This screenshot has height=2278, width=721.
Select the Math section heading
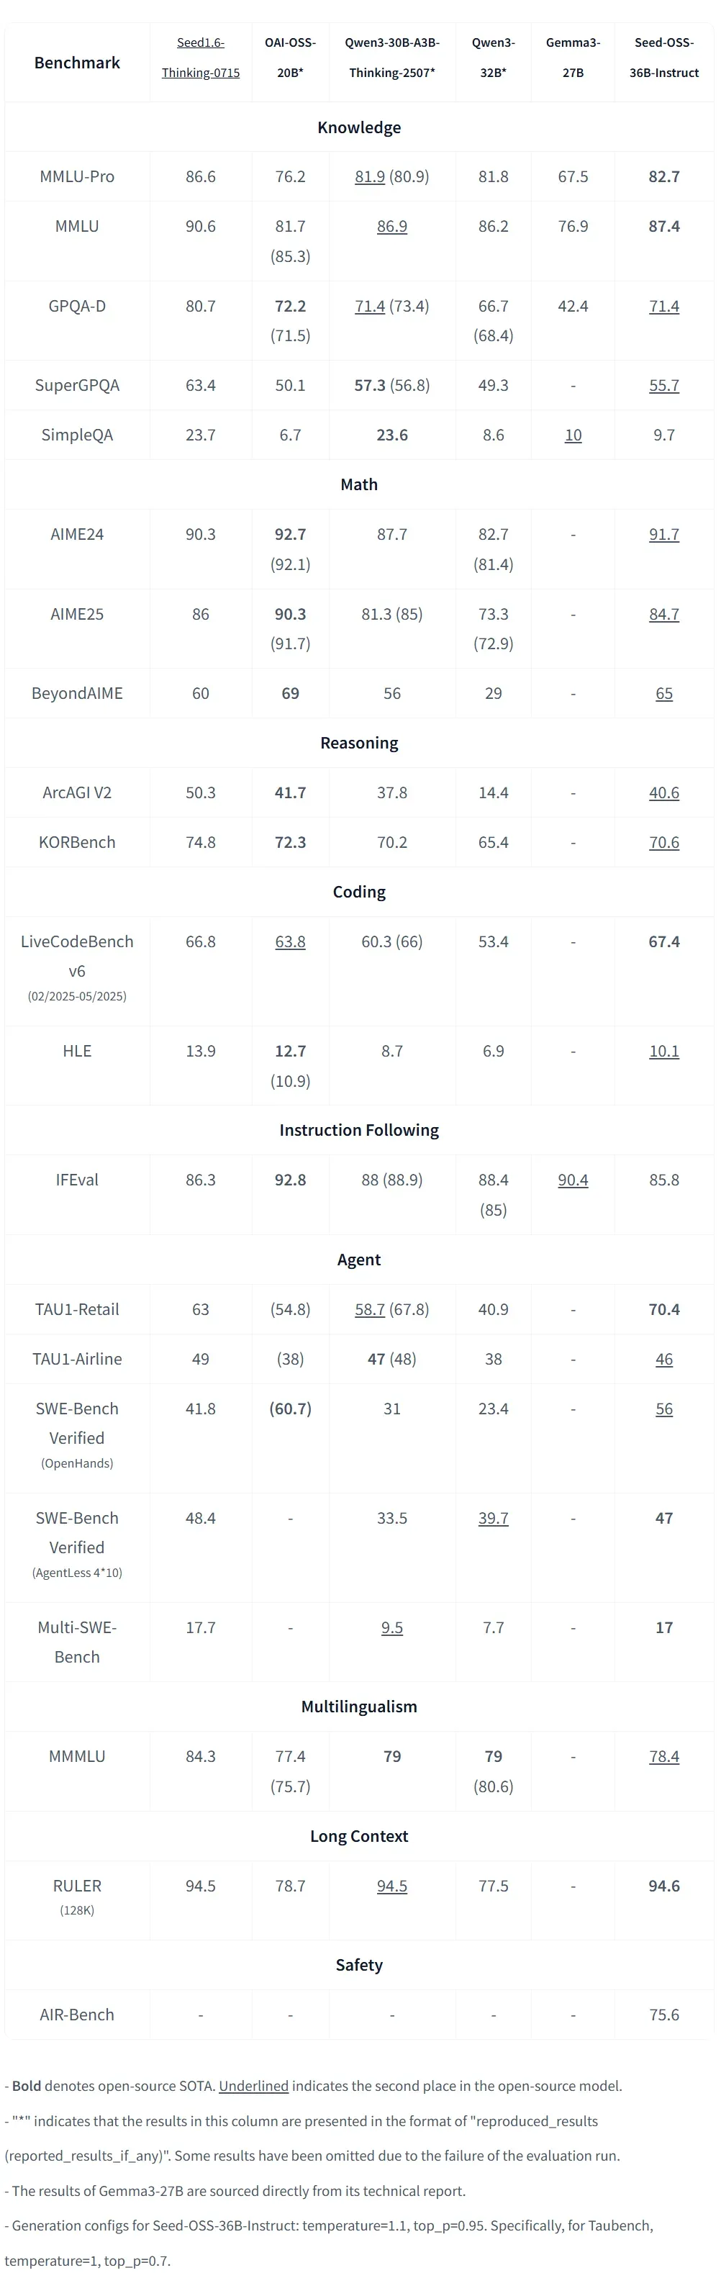click(x=359, y=484)
